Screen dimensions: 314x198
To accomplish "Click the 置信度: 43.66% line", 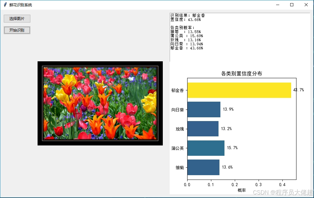I will click(x=186, y=20).
